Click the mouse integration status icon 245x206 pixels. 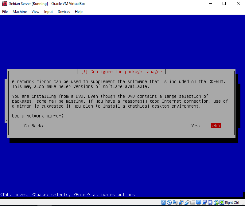tap(216, 203)
